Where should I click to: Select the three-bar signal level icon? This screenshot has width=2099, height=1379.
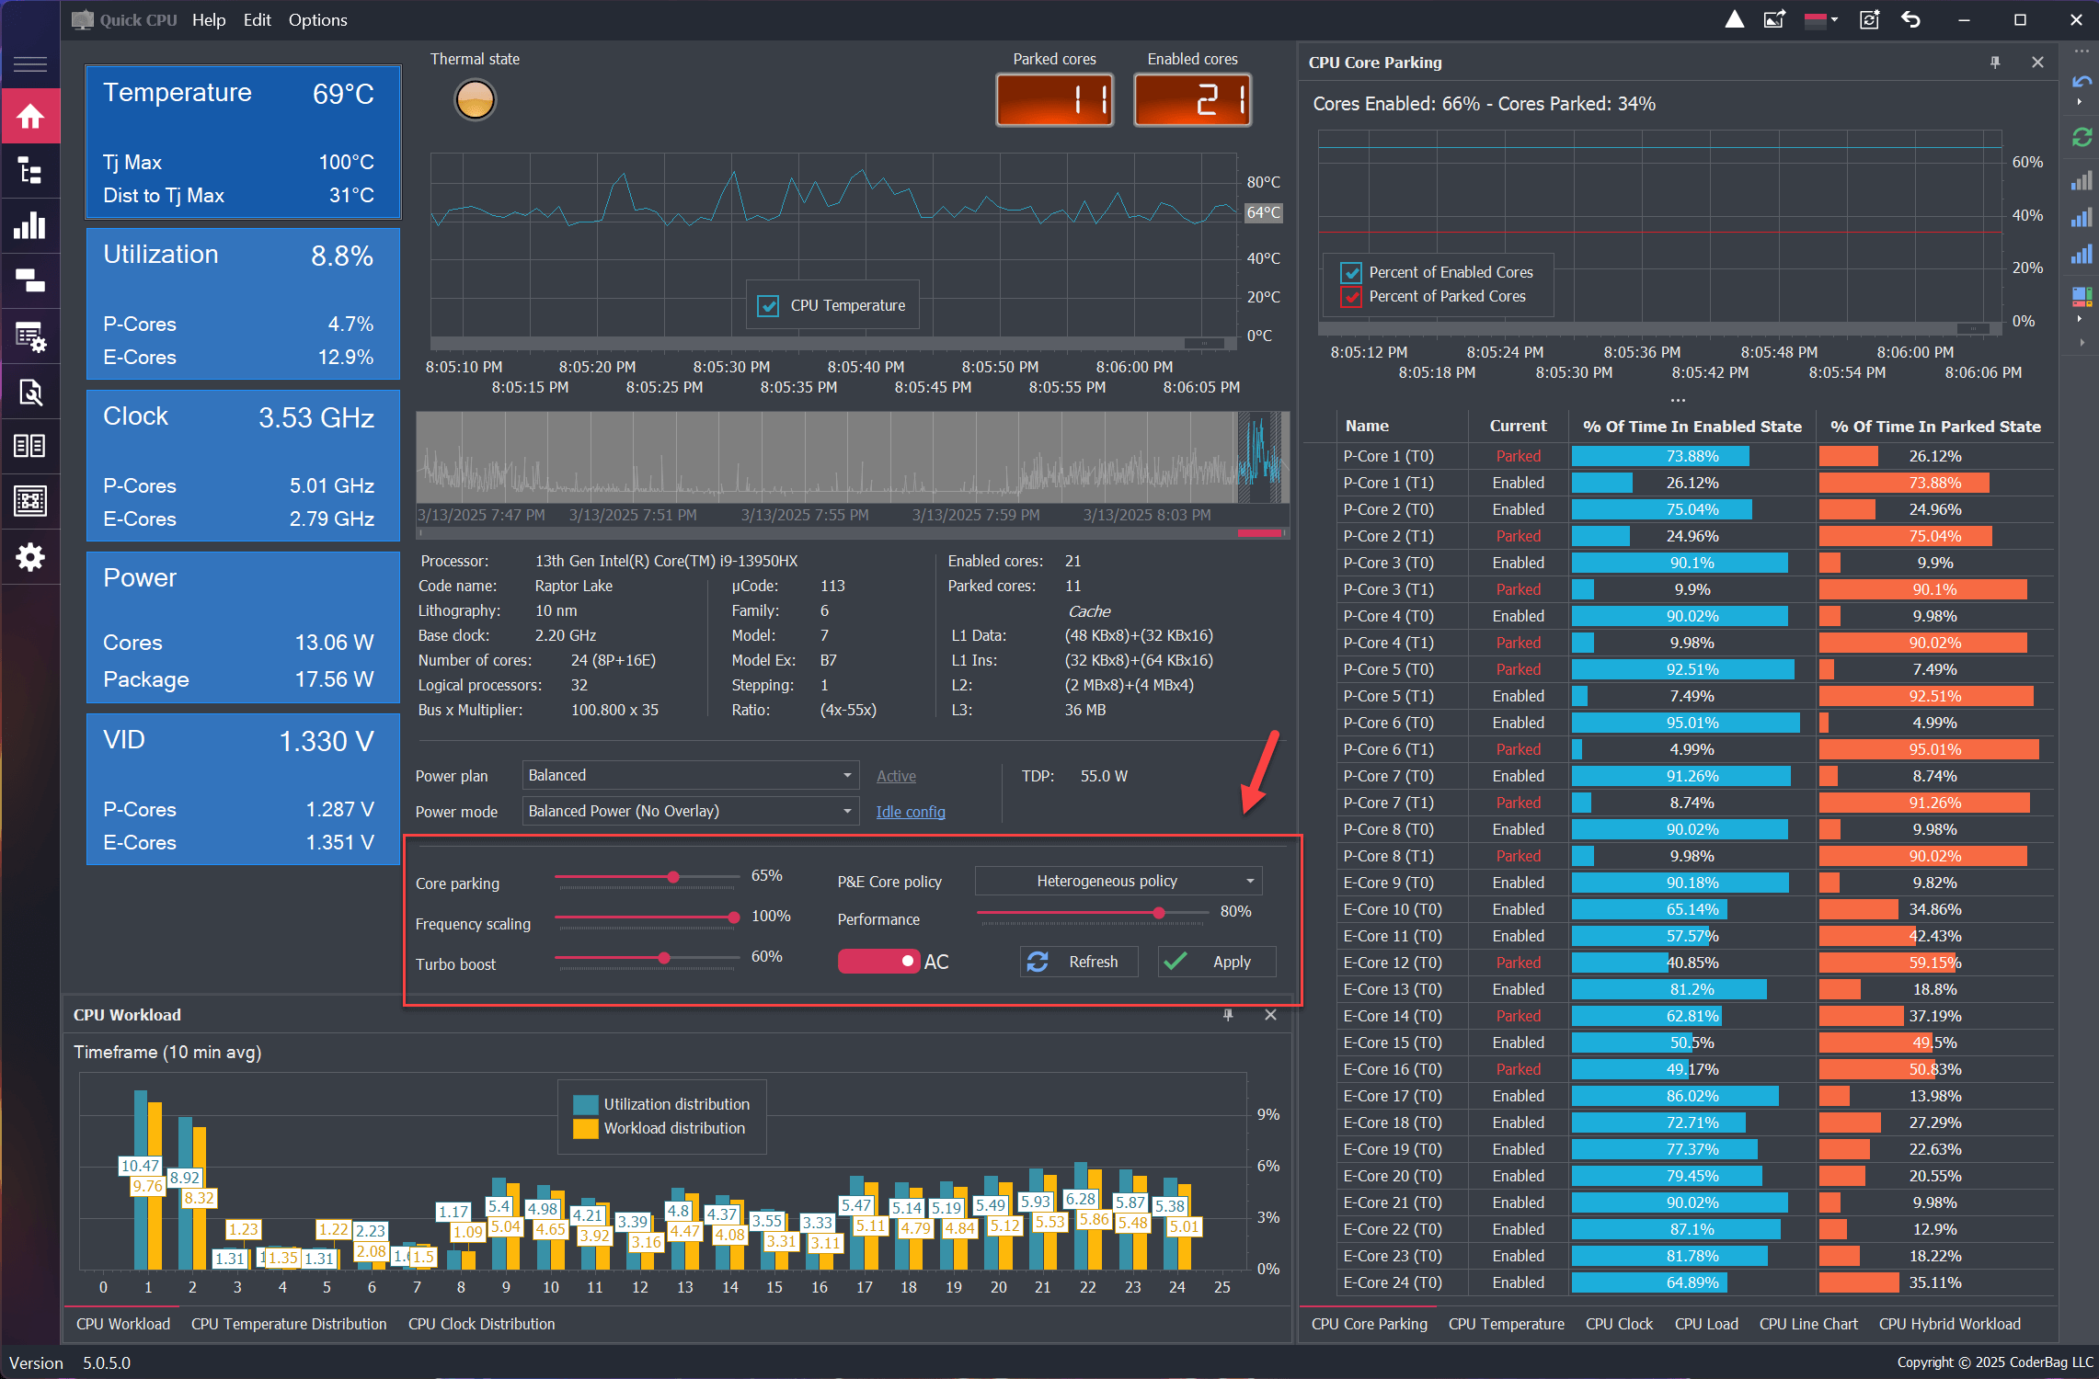[2082, 218]
